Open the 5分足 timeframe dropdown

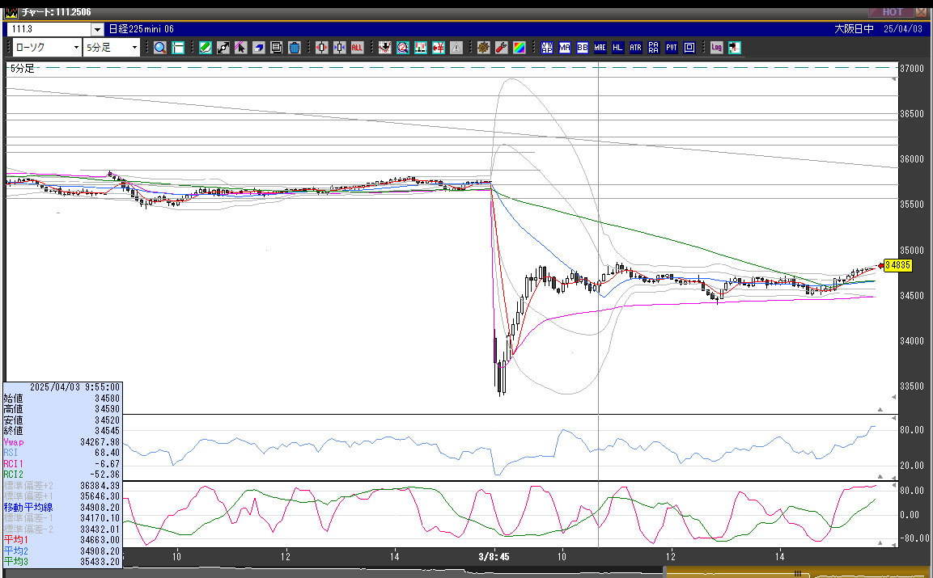coord(112,48)
